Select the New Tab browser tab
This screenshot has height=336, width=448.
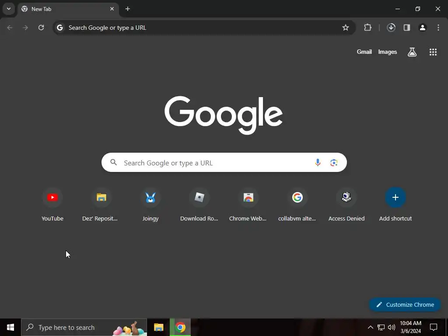click(x=68, y=9)
